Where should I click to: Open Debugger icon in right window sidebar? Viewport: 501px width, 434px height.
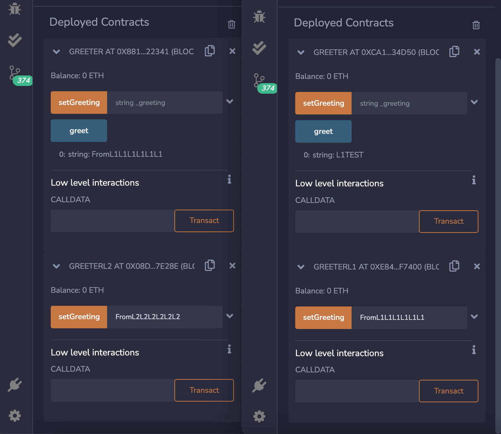[259, 17]
